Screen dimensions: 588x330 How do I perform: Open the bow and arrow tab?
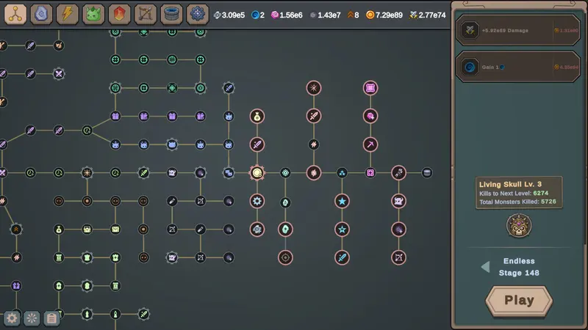(x=146, y=14)
